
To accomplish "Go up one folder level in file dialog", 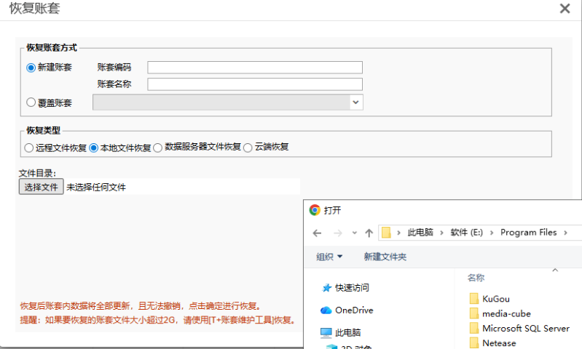I will 369,233.
